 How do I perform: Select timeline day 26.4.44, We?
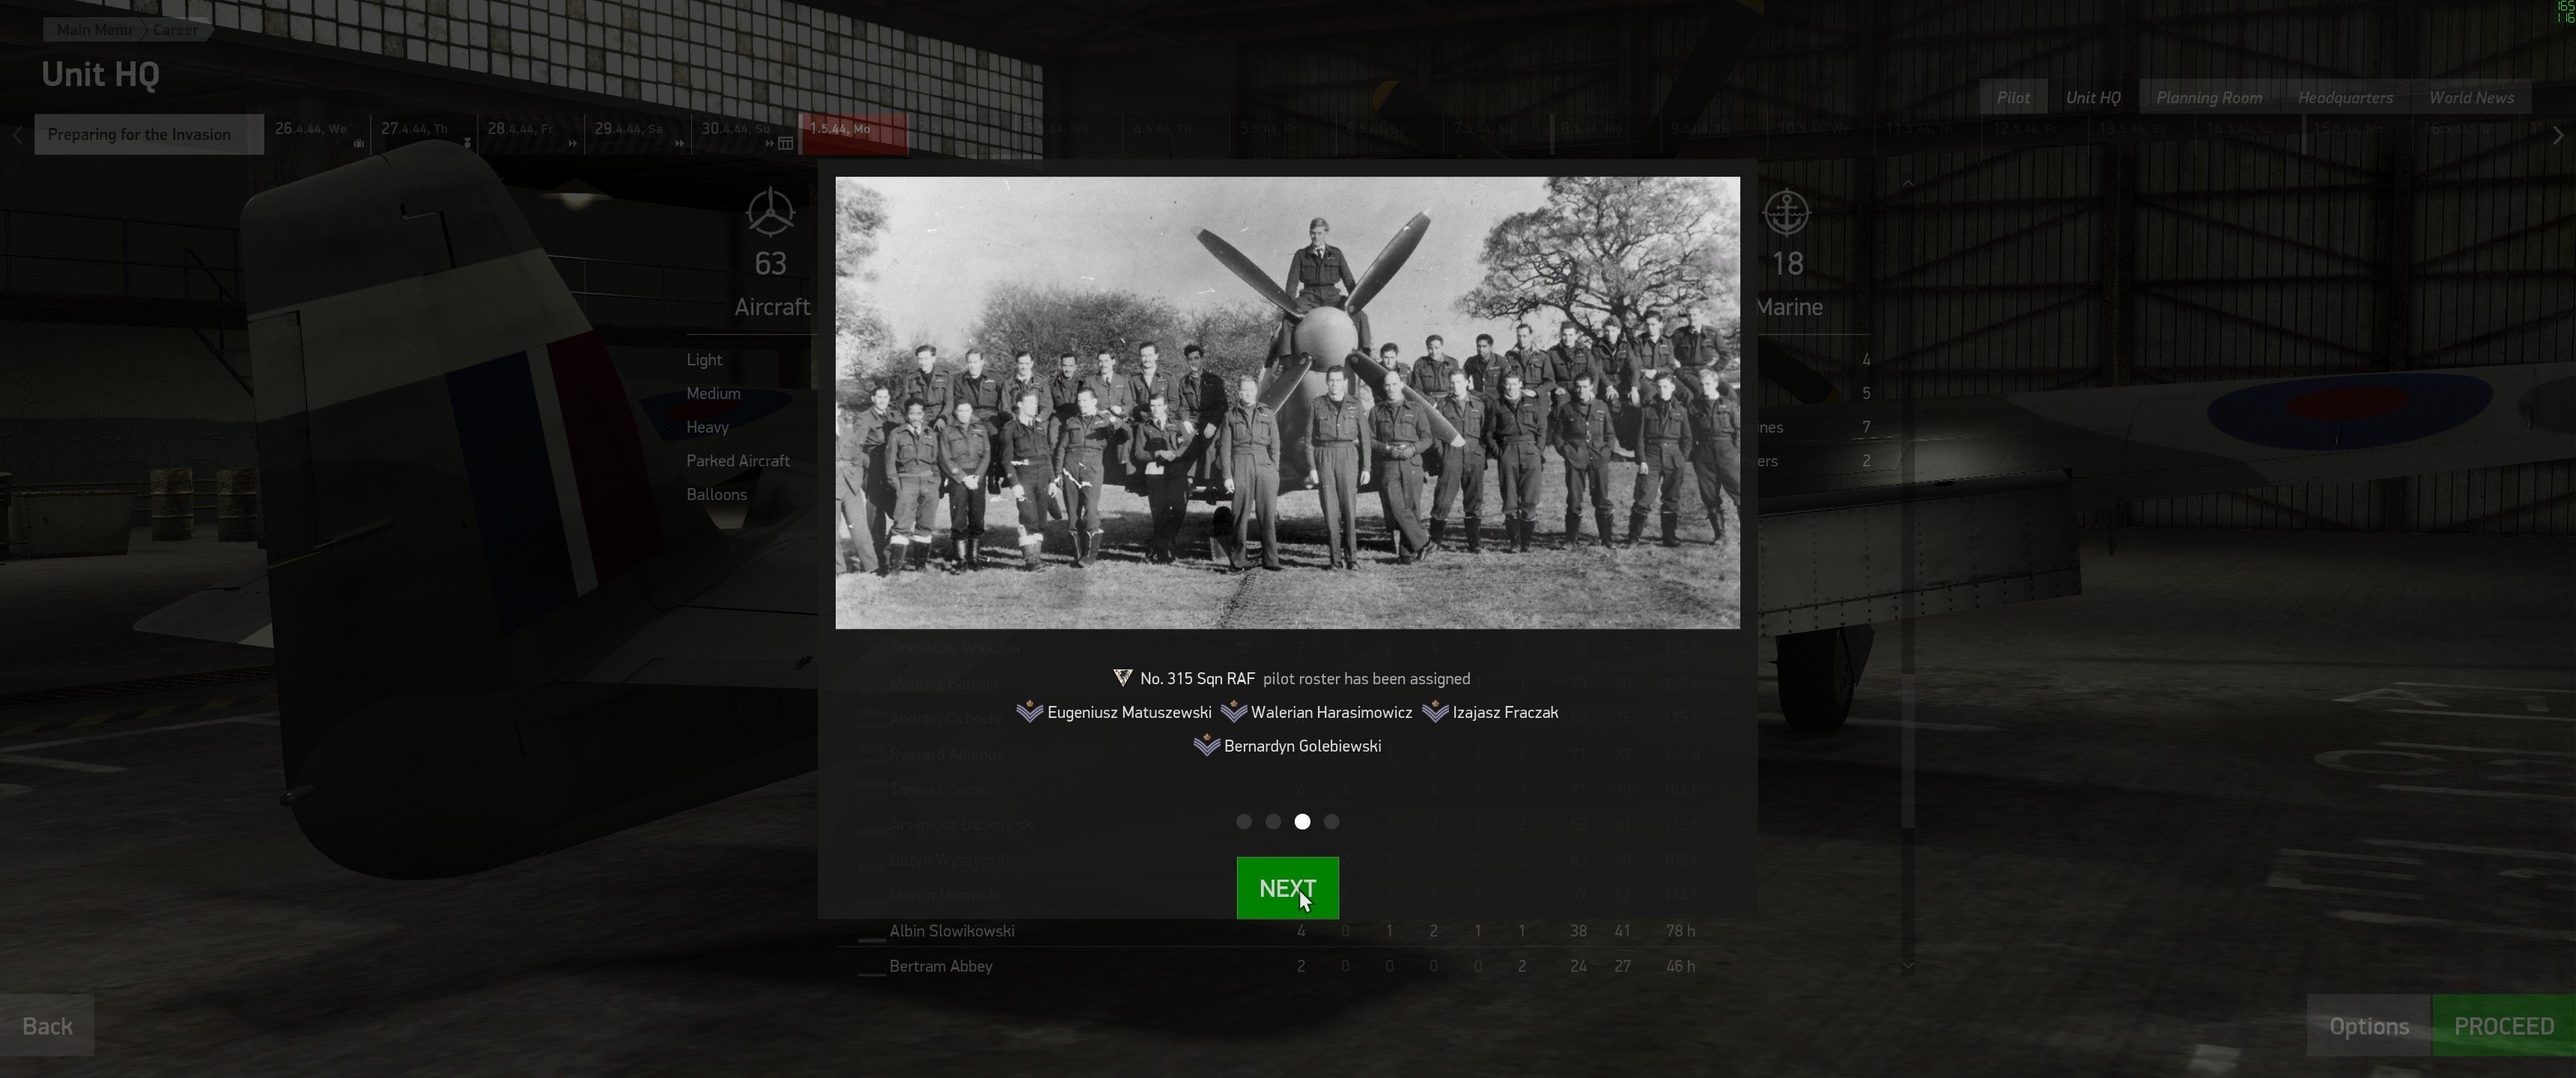317,134
